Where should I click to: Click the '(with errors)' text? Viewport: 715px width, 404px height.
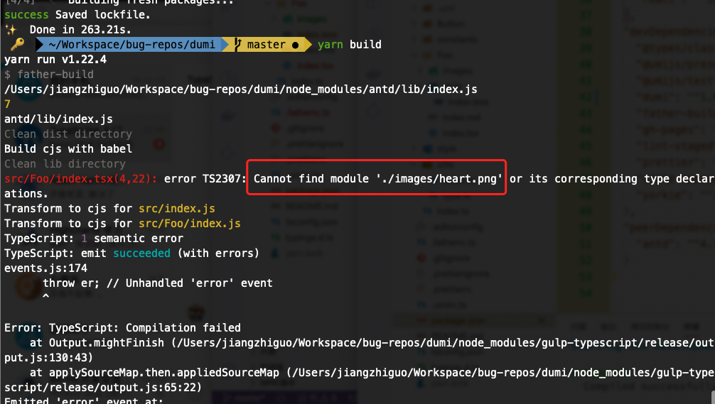[x=218, y=253]
